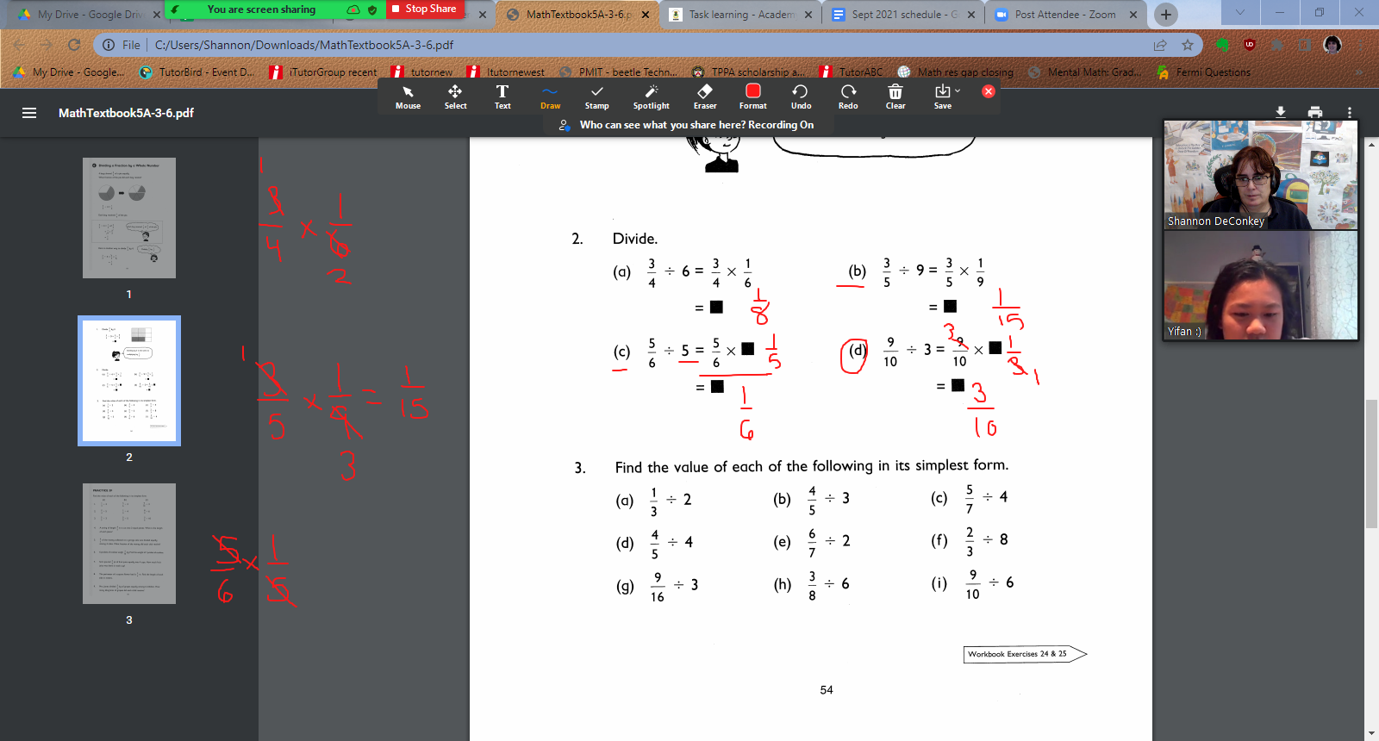1379x741 pixels.
Task: Open the Chrome profile avatar
Action: click(x=1332, y=45)
